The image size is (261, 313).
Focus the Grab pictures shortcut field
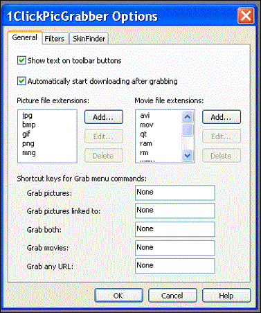click(x=175, y=193)
